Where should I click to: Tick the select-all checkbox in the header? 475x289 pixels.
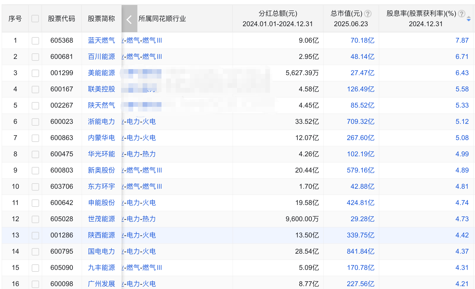tap(35, 19)
